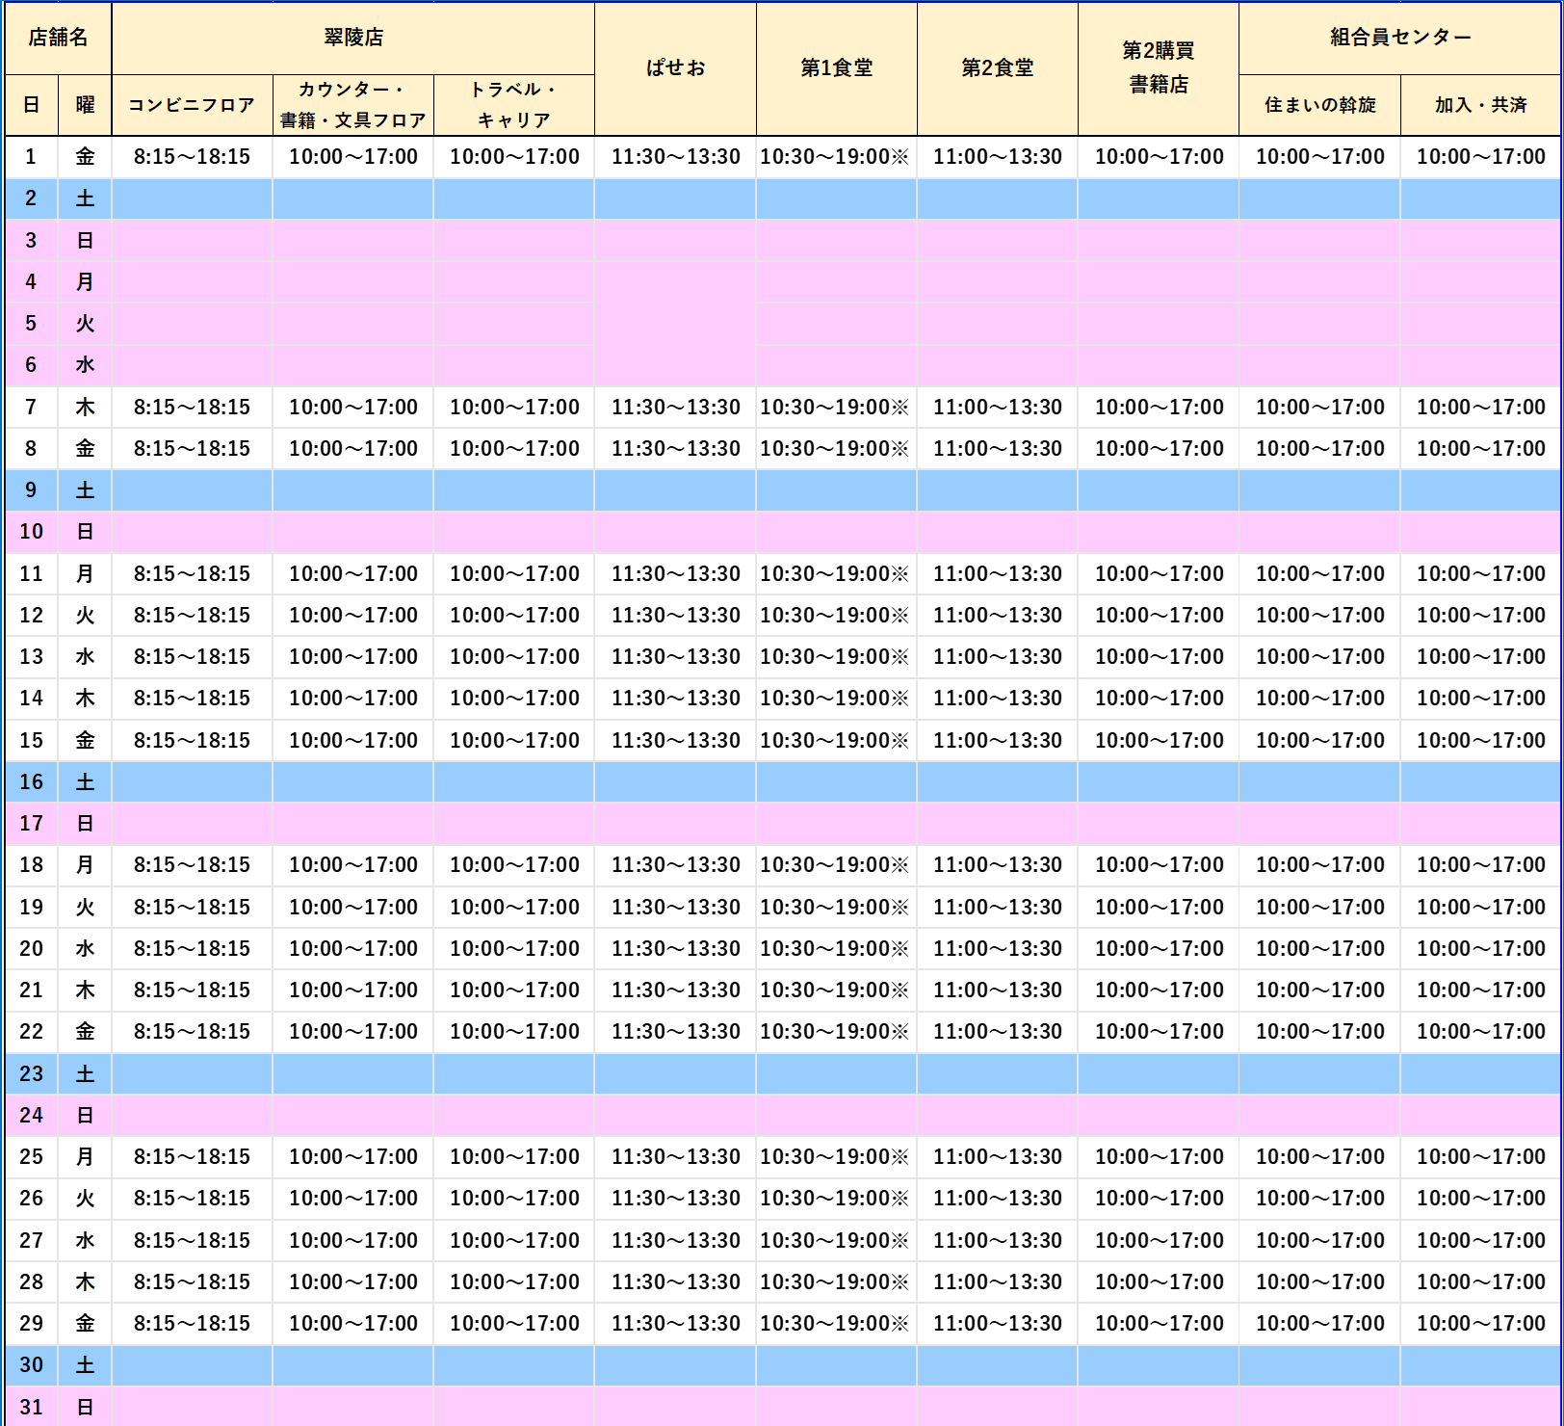Click the blue Saturday date cell 16
This screenshot has height=1426, width=1564.
pos(31,781)
